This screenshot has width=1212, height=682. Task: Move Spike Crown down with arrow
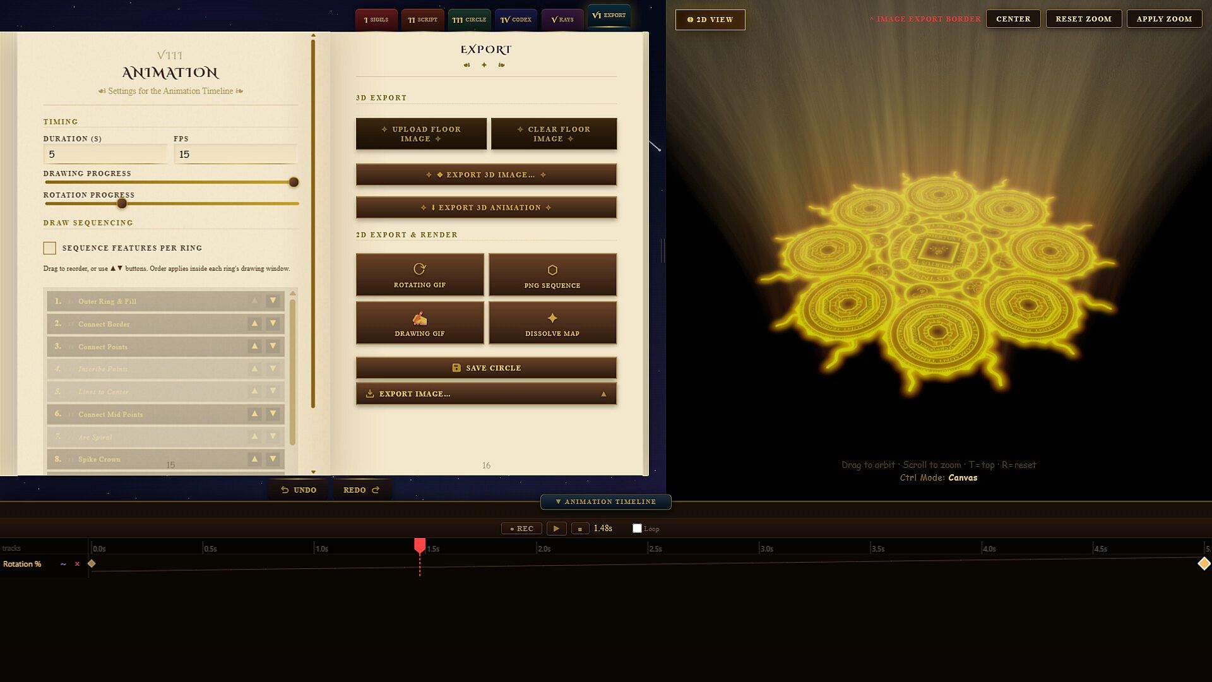pos(273,459)
